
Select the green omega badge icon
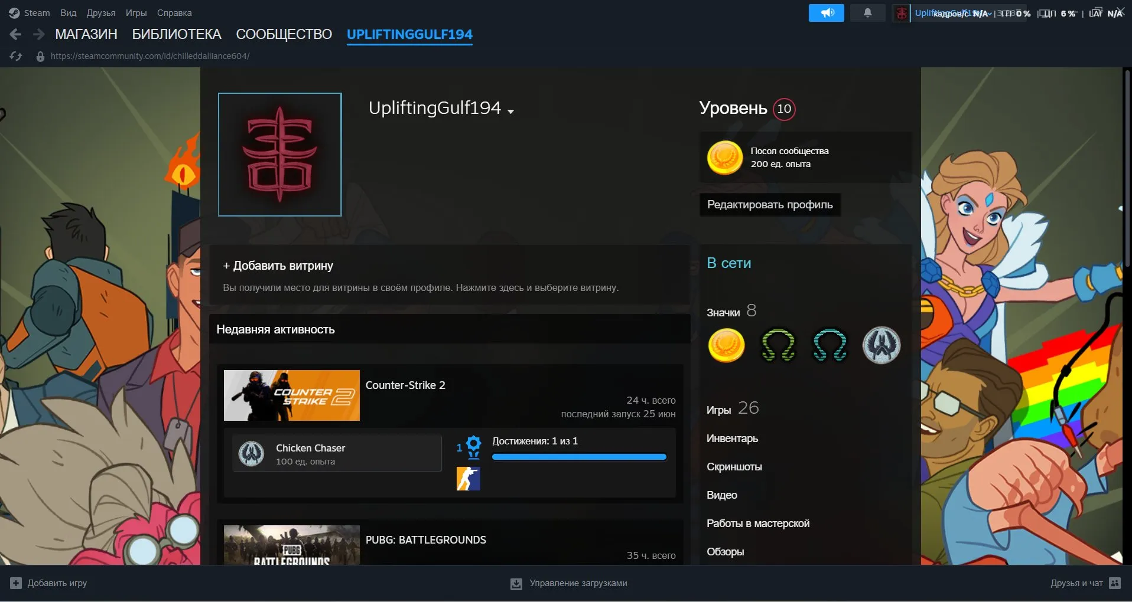[x=778, y=346]
